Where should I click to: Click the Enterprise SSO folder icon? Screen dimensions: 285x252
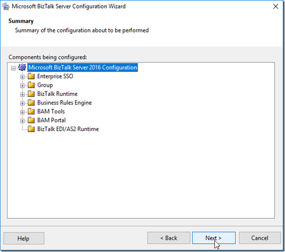tap(31, 76)
